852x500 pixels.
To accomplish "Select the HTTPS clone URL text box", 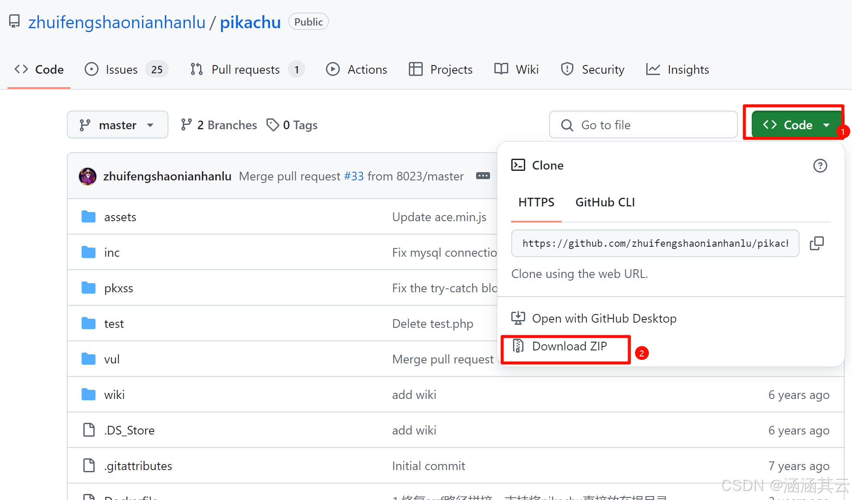I will [x=655, y=243].
